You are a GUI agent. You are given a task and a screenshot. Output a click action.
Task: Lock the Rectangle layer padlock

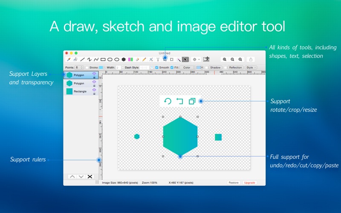click(94, 93)
